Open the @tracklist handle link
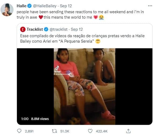This screenshot has height=137, width=157. pyautogui.click(x=59, y=29)
